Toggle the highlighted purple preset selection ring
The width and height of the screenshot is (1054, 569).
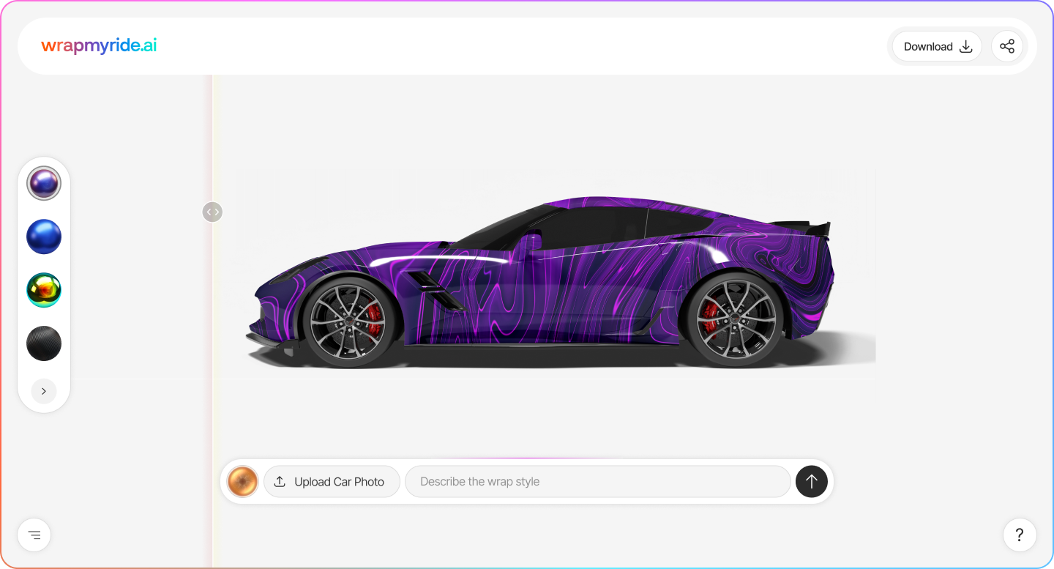(44, 183)
